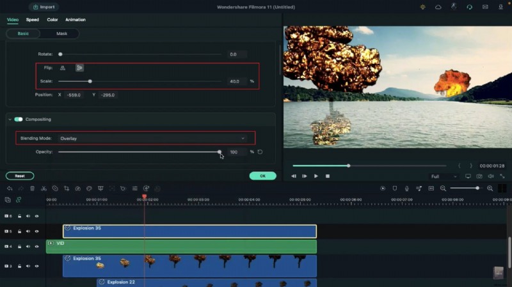
Task: Lock track 3 with its padlock icon
Action: (20, 266)
